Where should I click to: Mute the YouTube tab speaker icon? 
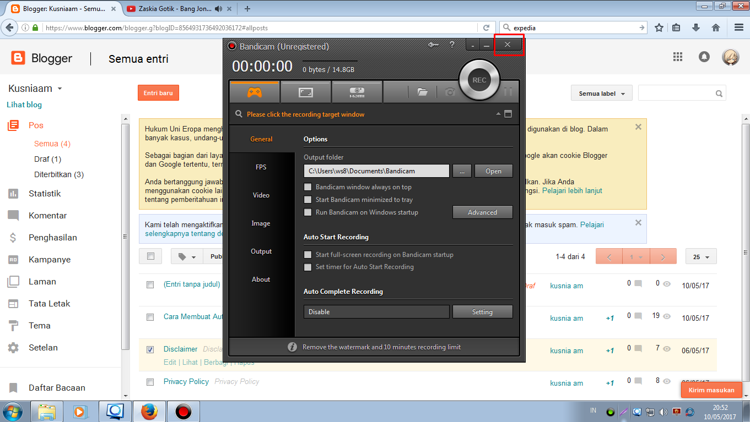218,9
